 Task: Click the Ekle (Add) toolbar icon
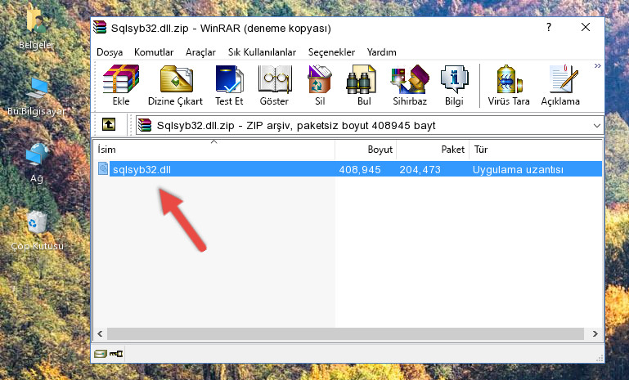[121, 85]
